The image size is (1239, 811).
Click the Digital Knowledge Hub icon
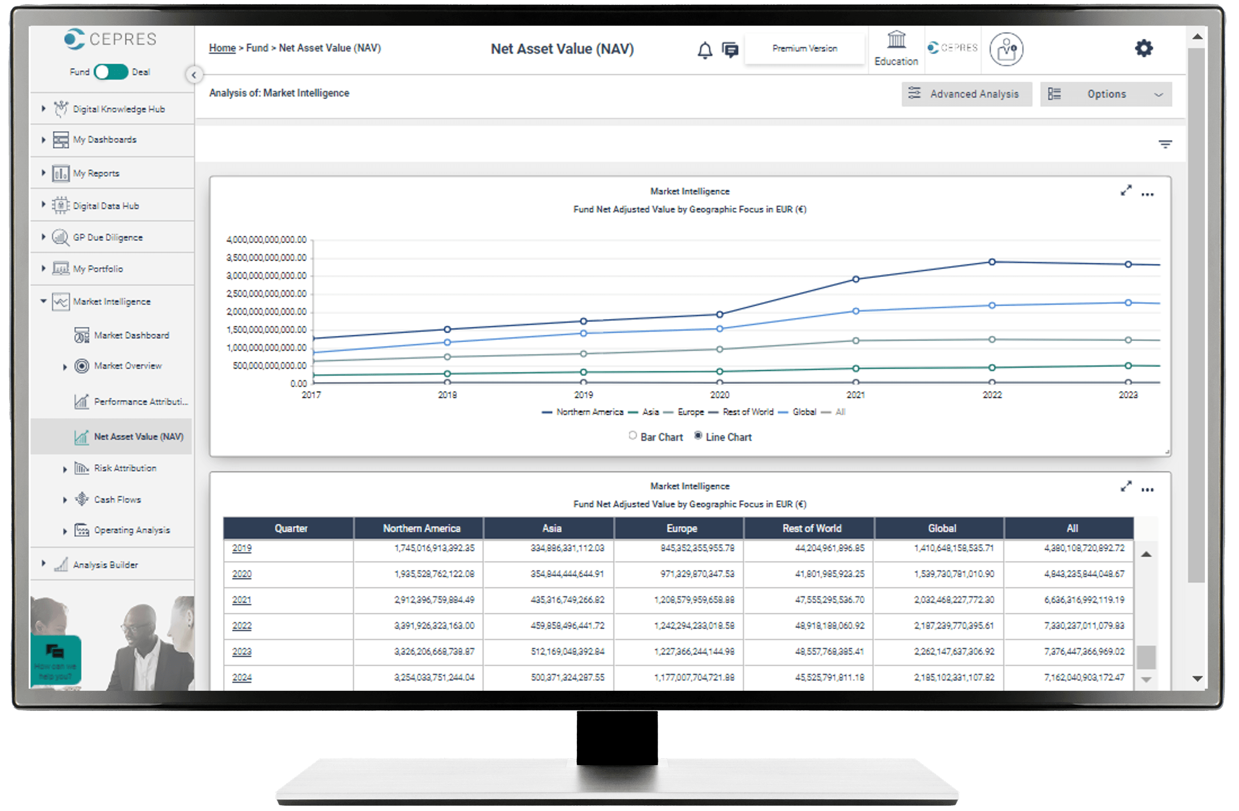coord(61,109)
